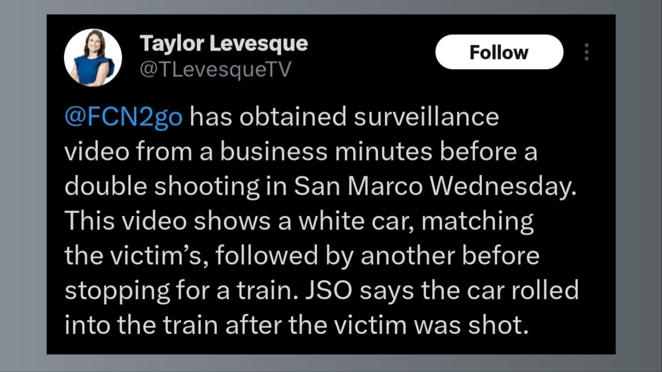Click the word "surveillance" in the tweet
The image size is (662, 372).
click(426, 117)
